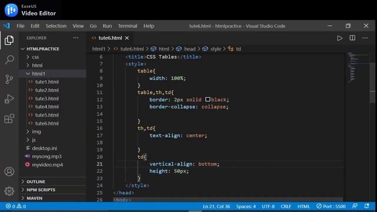Click Port : 5500 Live Server status

point(331,206)
